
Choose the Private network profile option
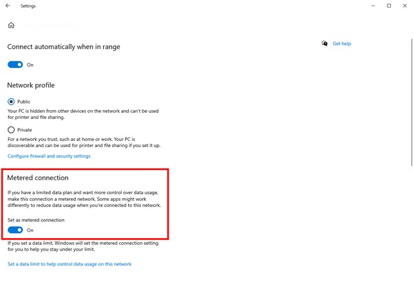coord(11,130)
